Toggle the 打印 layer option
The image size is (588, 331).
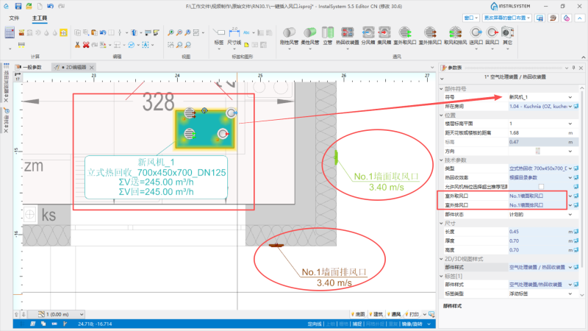point(412,314)
